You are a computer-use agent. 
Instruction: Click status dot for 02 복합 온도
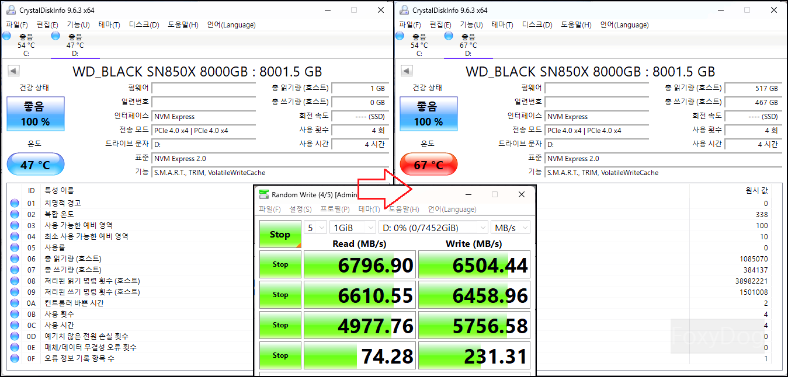click(15, 214)
